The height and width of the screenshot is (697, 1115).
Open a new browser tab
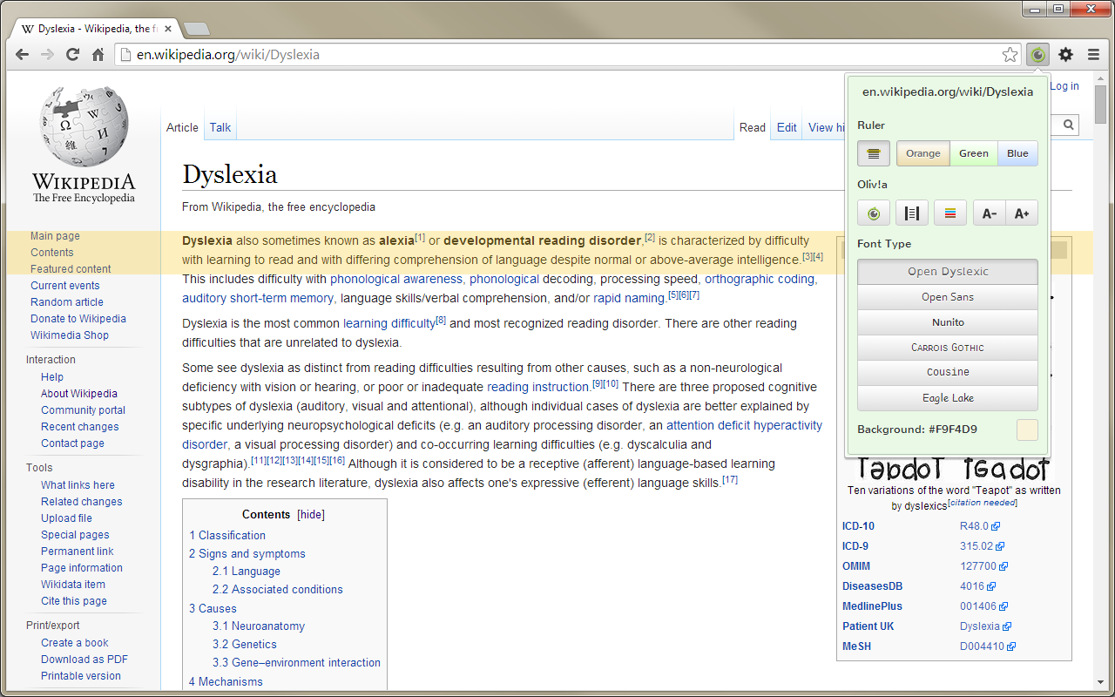point(196,28)
